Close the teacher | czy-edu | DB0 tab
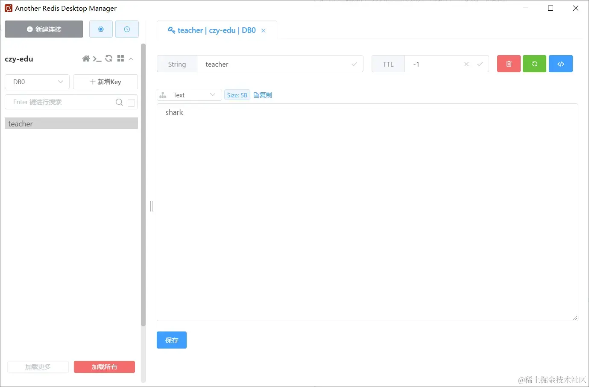Viewport: 589px width, 387px height. [264, 31]
